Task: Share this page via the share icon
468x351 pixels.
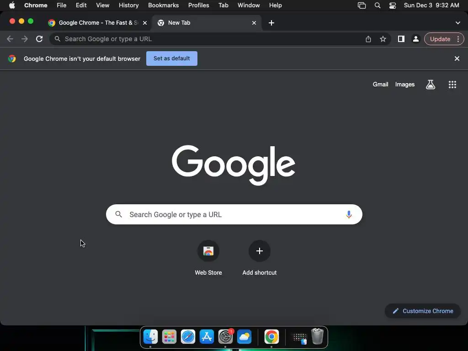Action: 368,39
